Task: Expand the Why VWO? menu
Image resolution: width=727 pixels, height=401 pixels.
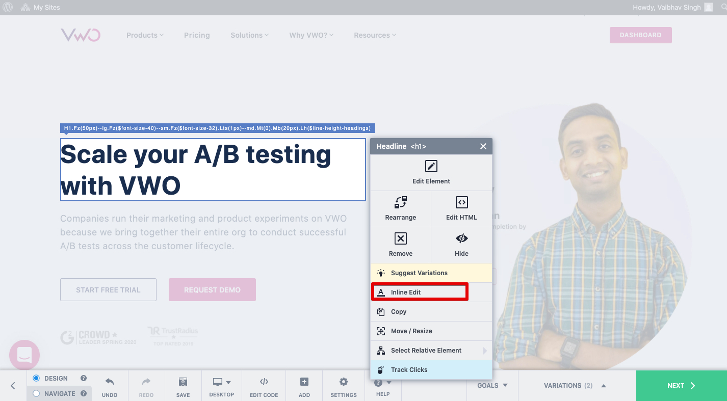Action: [x=311, y=35]
